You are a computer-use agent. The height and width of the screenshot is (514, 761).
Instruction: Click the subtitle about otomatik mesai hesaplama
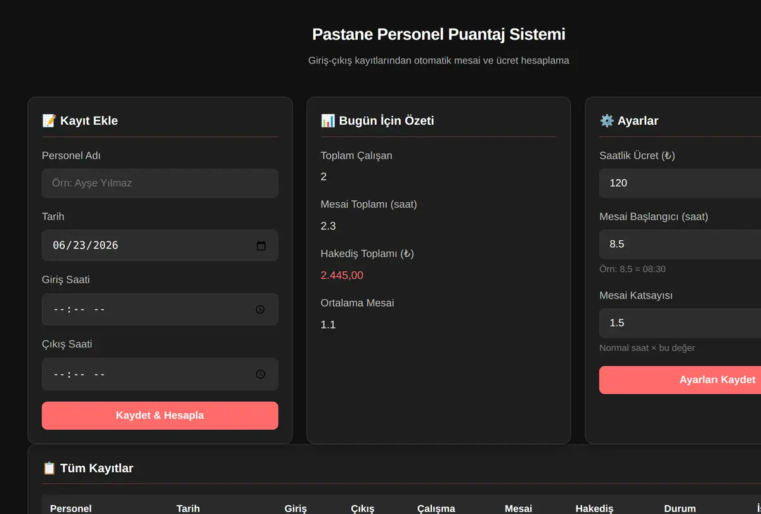click(439, 61)
